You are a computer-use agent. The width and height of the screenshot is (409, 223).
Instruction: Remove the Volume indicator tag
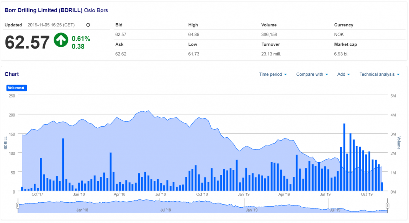click(x=23, y=88)
